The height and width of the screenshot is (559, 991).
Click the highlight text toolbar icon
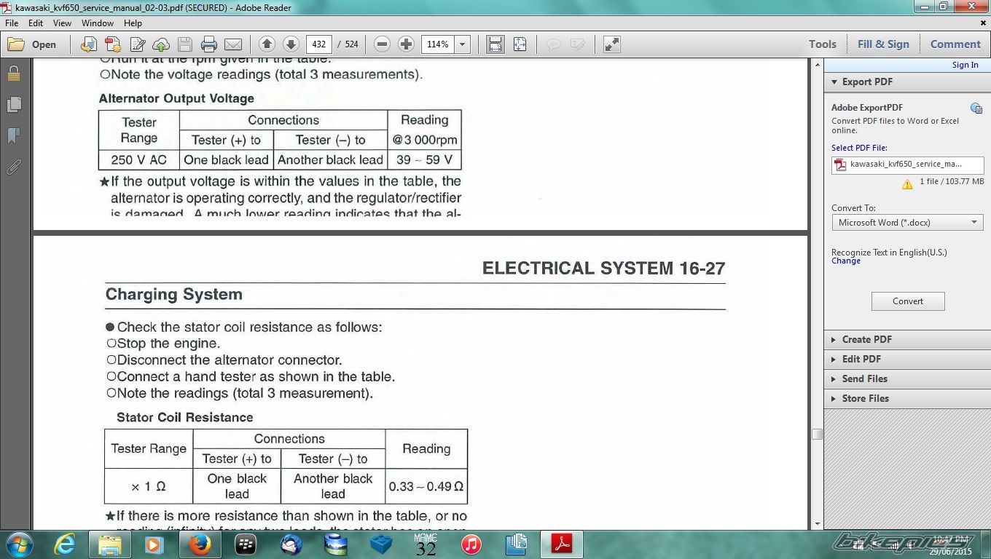[578, 44]
